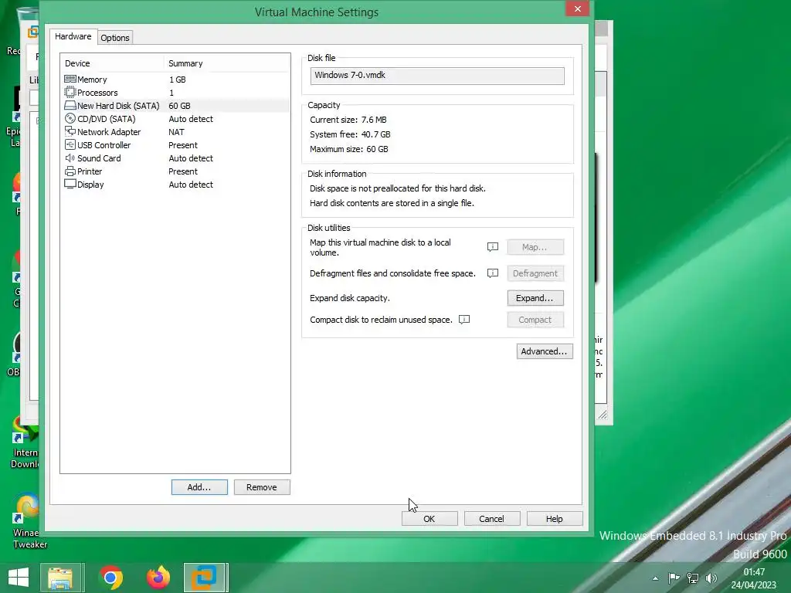This screenshot has height=593, width=791.
Task: Open the Windows Start menu
Action: pos(19,577)
